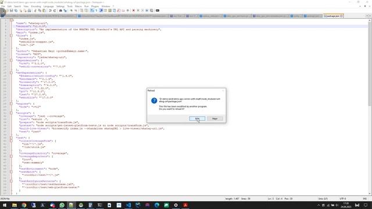Open the Encoding menu
This screenshot has height=209, width=372.
point(36,6)
